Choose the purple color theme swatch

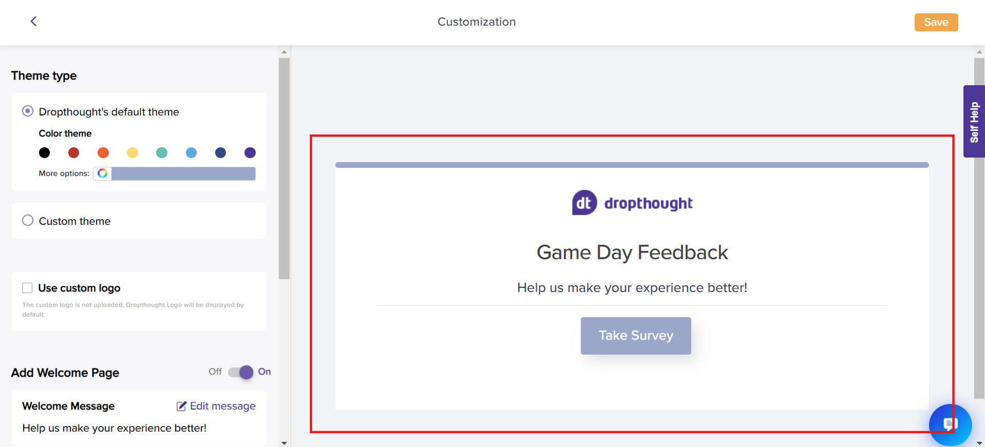(x=250, y=152)
